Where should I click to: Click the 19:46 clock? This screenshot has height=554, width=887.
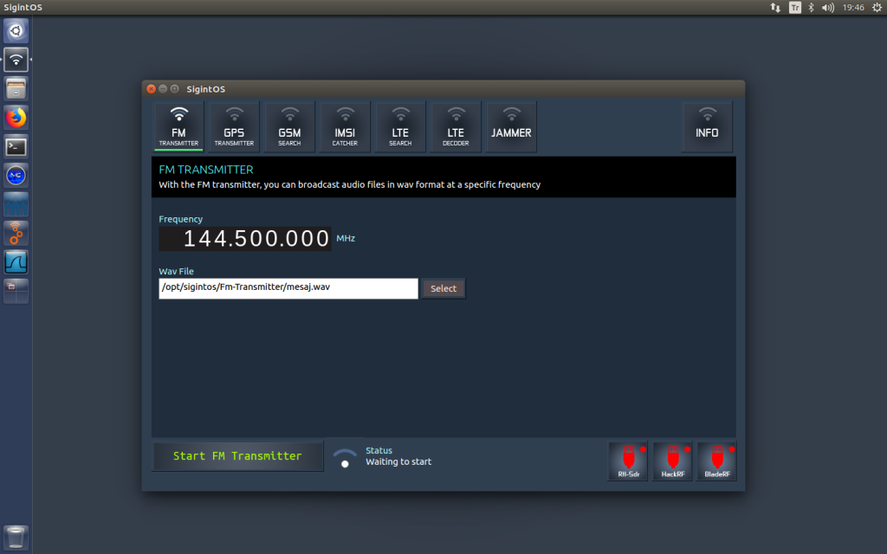(853, 7)
